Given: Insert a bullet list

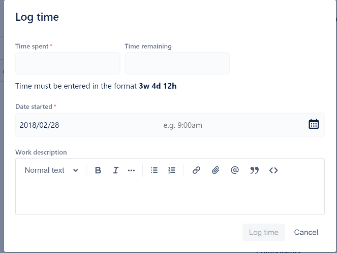Looking at the screenshot, I should (154, 170).
